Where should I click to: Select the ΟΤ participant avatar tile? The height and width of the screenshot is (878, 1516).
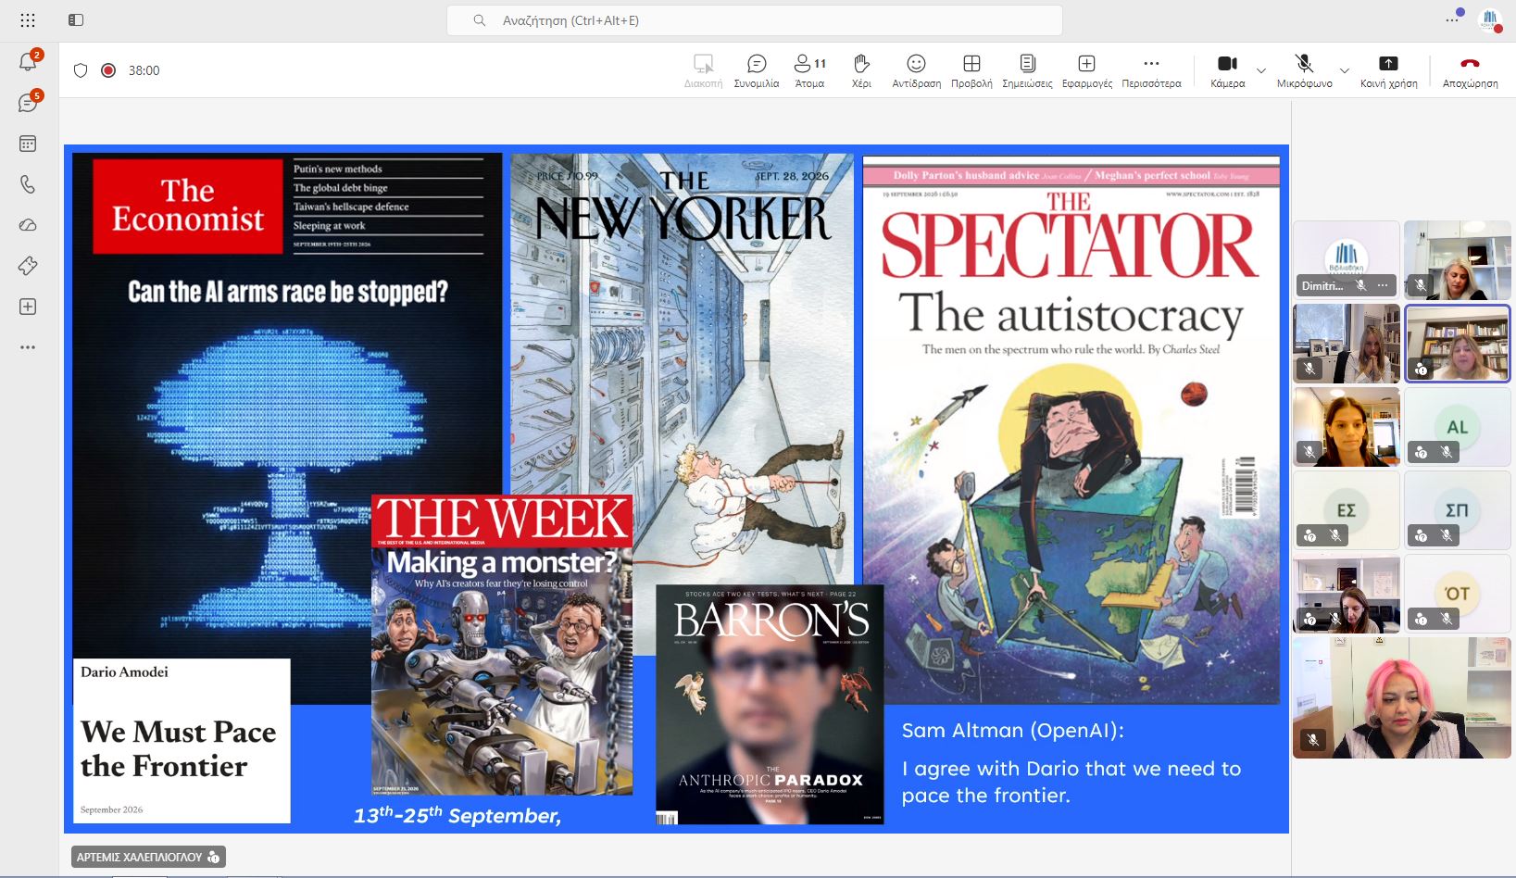coord(1457,594)
